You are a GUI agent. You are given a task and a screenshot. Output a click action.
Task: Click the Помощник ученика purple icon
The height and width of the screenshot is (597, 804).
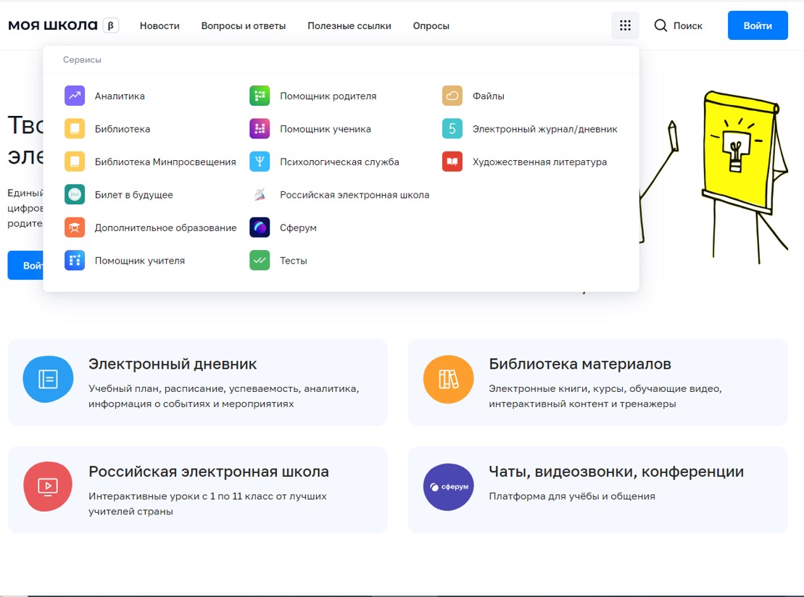click(x=260, y=129)
